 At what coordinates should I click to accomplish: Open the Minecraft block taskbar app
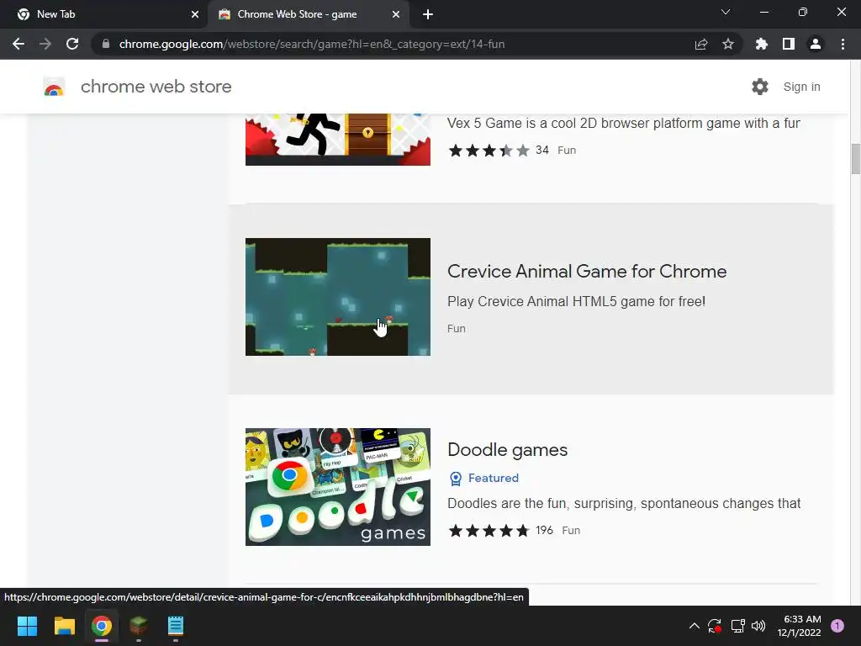point(139,626)
